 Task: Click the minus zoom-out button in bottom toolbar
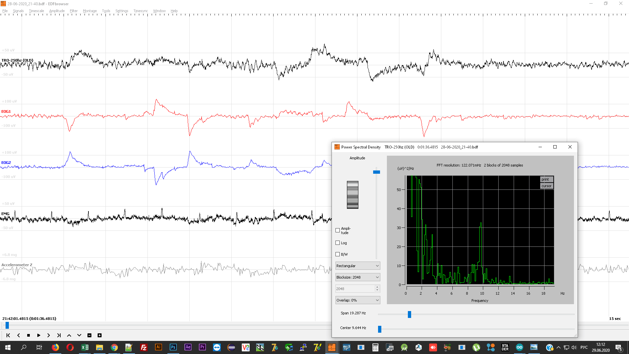click(89, 335)
